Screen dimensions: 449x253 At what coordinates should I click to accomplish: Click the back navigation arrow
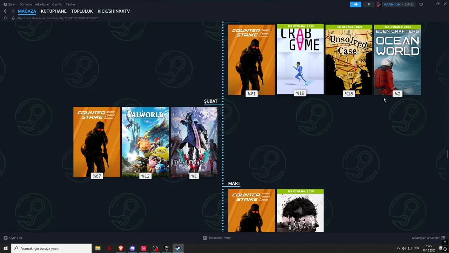click(5, 11)
